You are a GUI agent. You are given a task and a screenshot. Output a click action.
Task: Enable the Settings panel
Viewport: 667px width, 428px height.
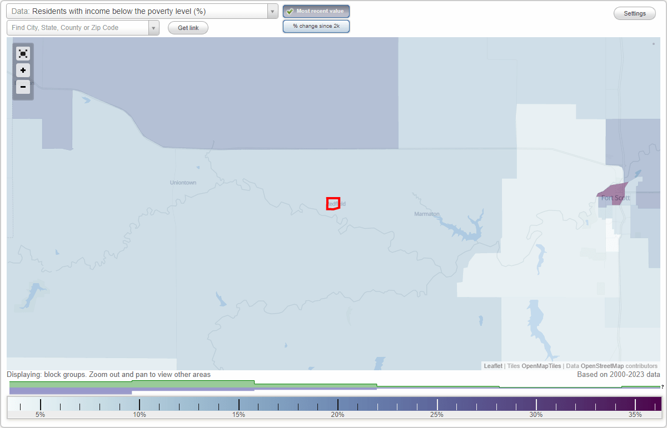point(634,13)
